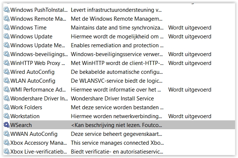Click the Wired AutoConfig gear icon
The height and width of the screenshot is (158, 238).
click(7, 72)
